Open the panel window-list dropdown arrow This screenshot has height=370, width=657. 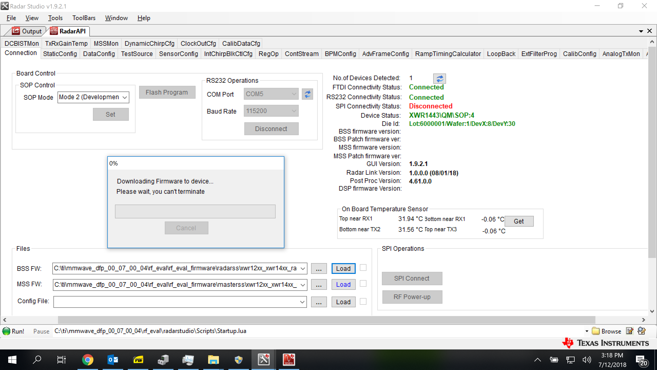pyautogui.click(x=641, y=31)
